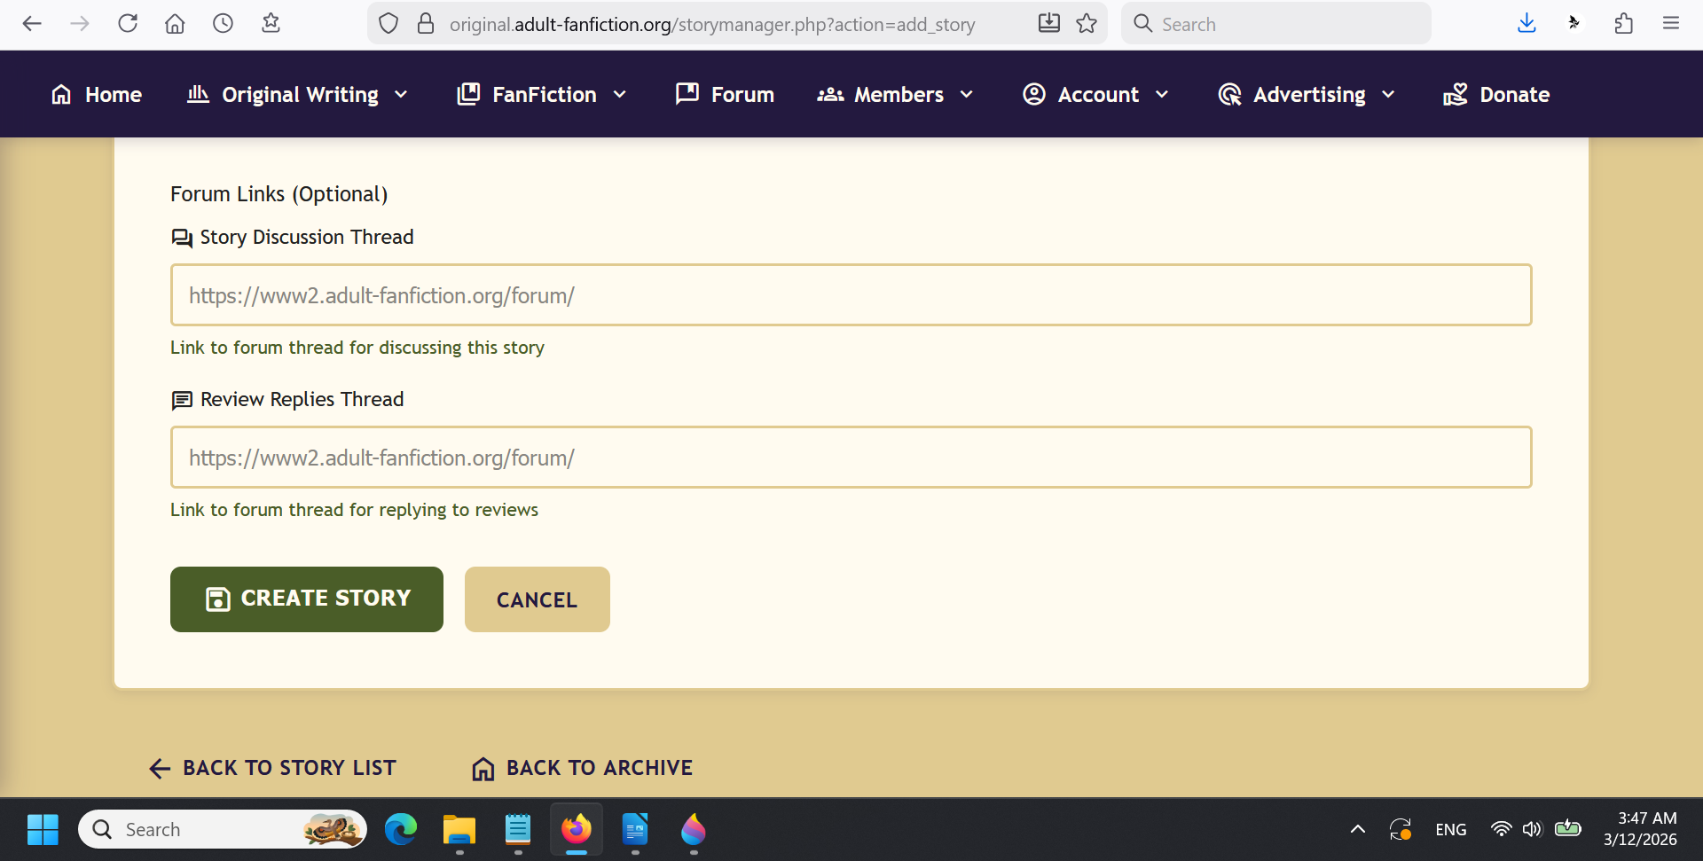Click the browser reload icon
The image size is (1703, 861).
tap(128, 24)
